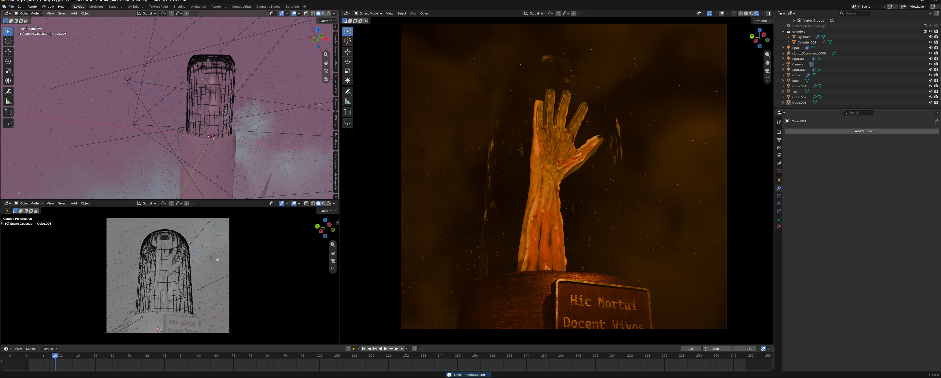941x378 pixels.
Task: Click frame 120 on the timeline ruler
Action: point(372,356)
